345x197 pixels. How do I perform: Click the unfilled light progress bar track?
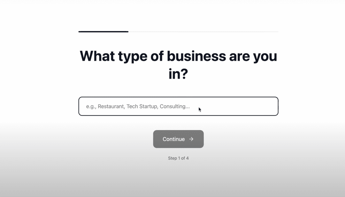[x=203, y=32]
